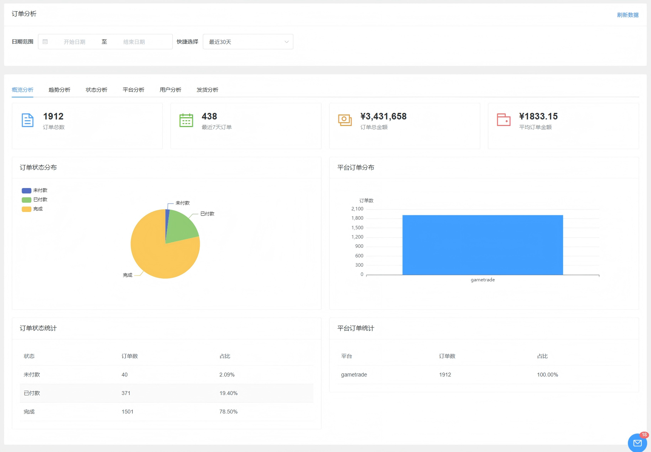Open the 用户分析 tab
The image size is (651, 452).
click(170, 90)
